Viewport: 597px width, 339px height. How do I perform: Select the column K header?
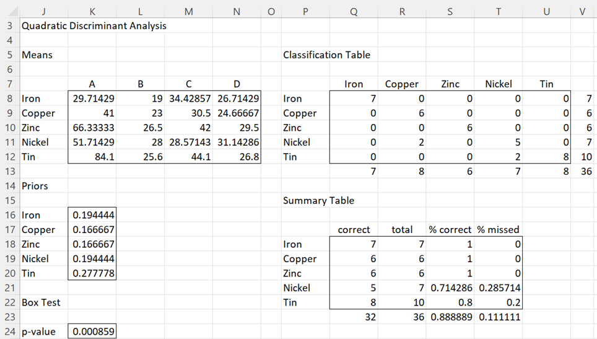92,12
